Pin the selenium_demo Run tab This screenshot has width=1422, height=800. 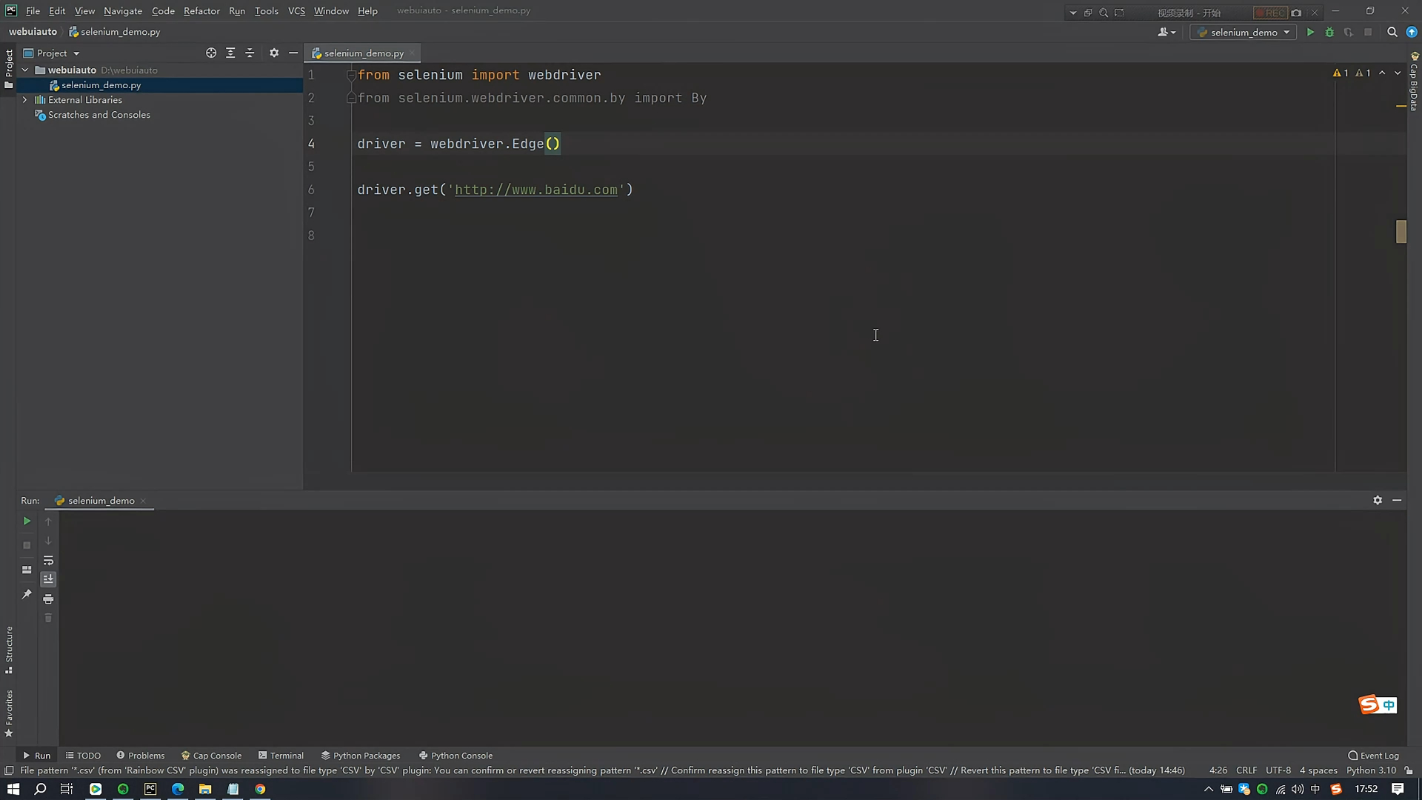coord(27,594)
